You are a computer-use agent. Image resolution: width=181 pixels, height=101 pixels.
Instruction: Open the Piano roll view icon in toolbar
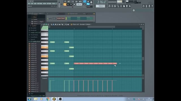click(x=115, y=6)
